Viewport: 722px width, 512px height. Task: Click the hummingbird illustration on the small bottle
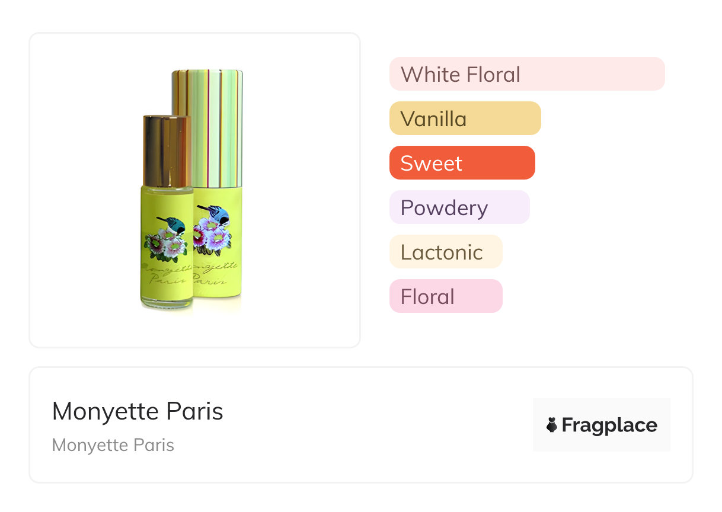175,225
